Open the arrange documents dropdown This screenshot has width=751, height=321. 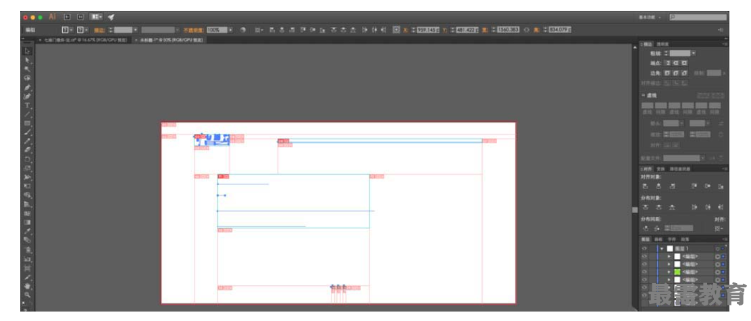coord(97,17)
